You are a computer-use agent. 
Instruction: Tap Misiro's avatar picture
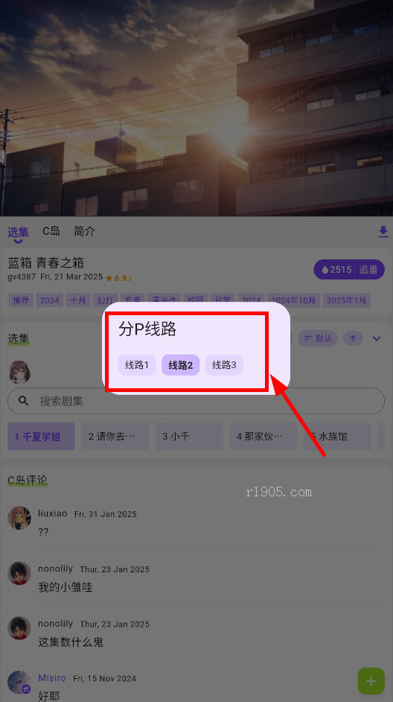pos(19,682)
